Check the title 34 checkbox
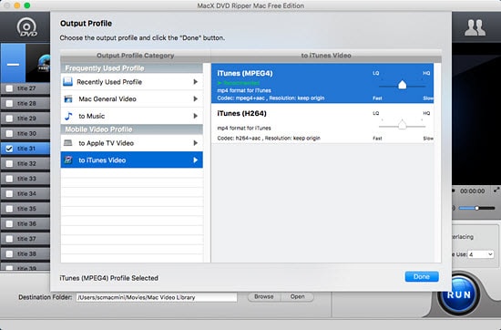 coord(10,194)
